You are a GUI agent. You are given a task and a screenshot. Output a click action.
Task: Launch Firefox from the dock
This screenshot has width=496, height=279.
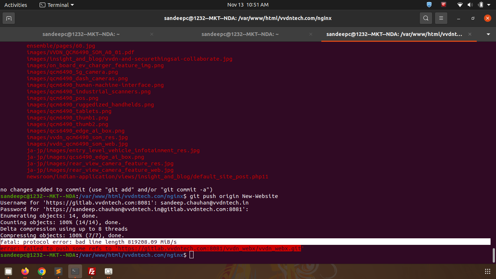[x=25, y=271]
